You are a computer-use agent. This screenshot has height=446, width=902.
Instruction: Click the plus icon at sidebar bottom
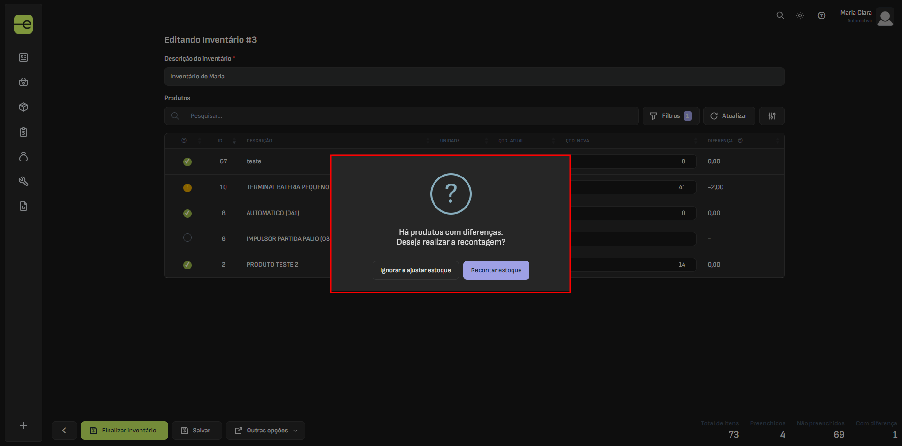tap(23, 425)
